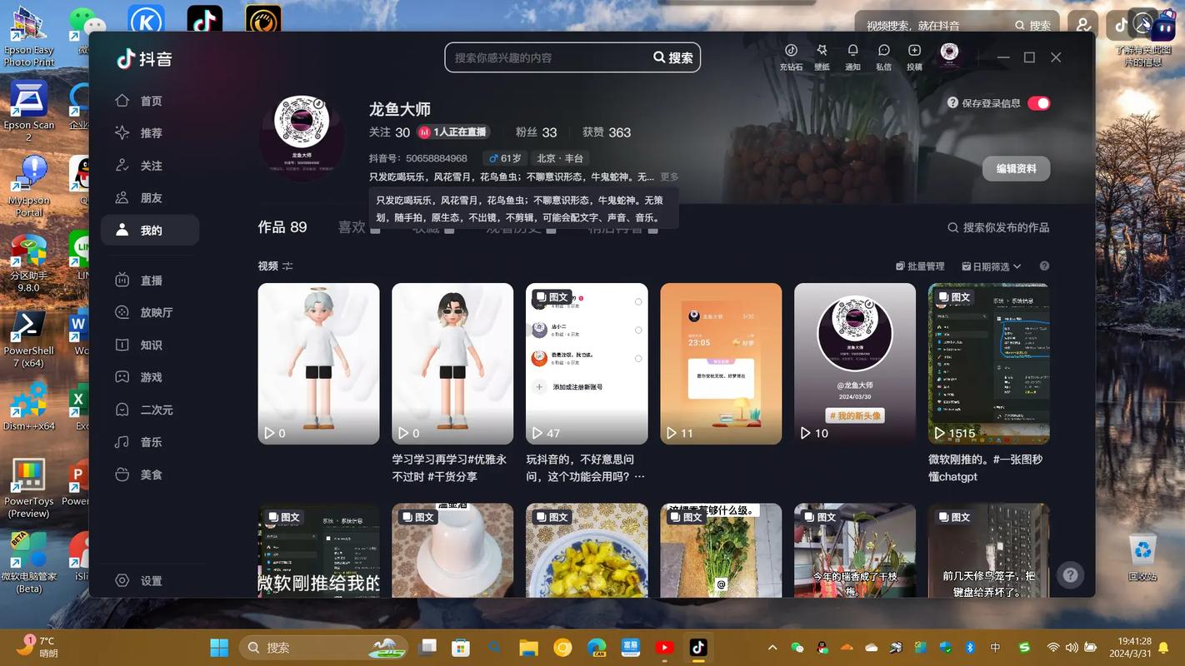Switch to the 喜欢 tab

tap(352, 226)
